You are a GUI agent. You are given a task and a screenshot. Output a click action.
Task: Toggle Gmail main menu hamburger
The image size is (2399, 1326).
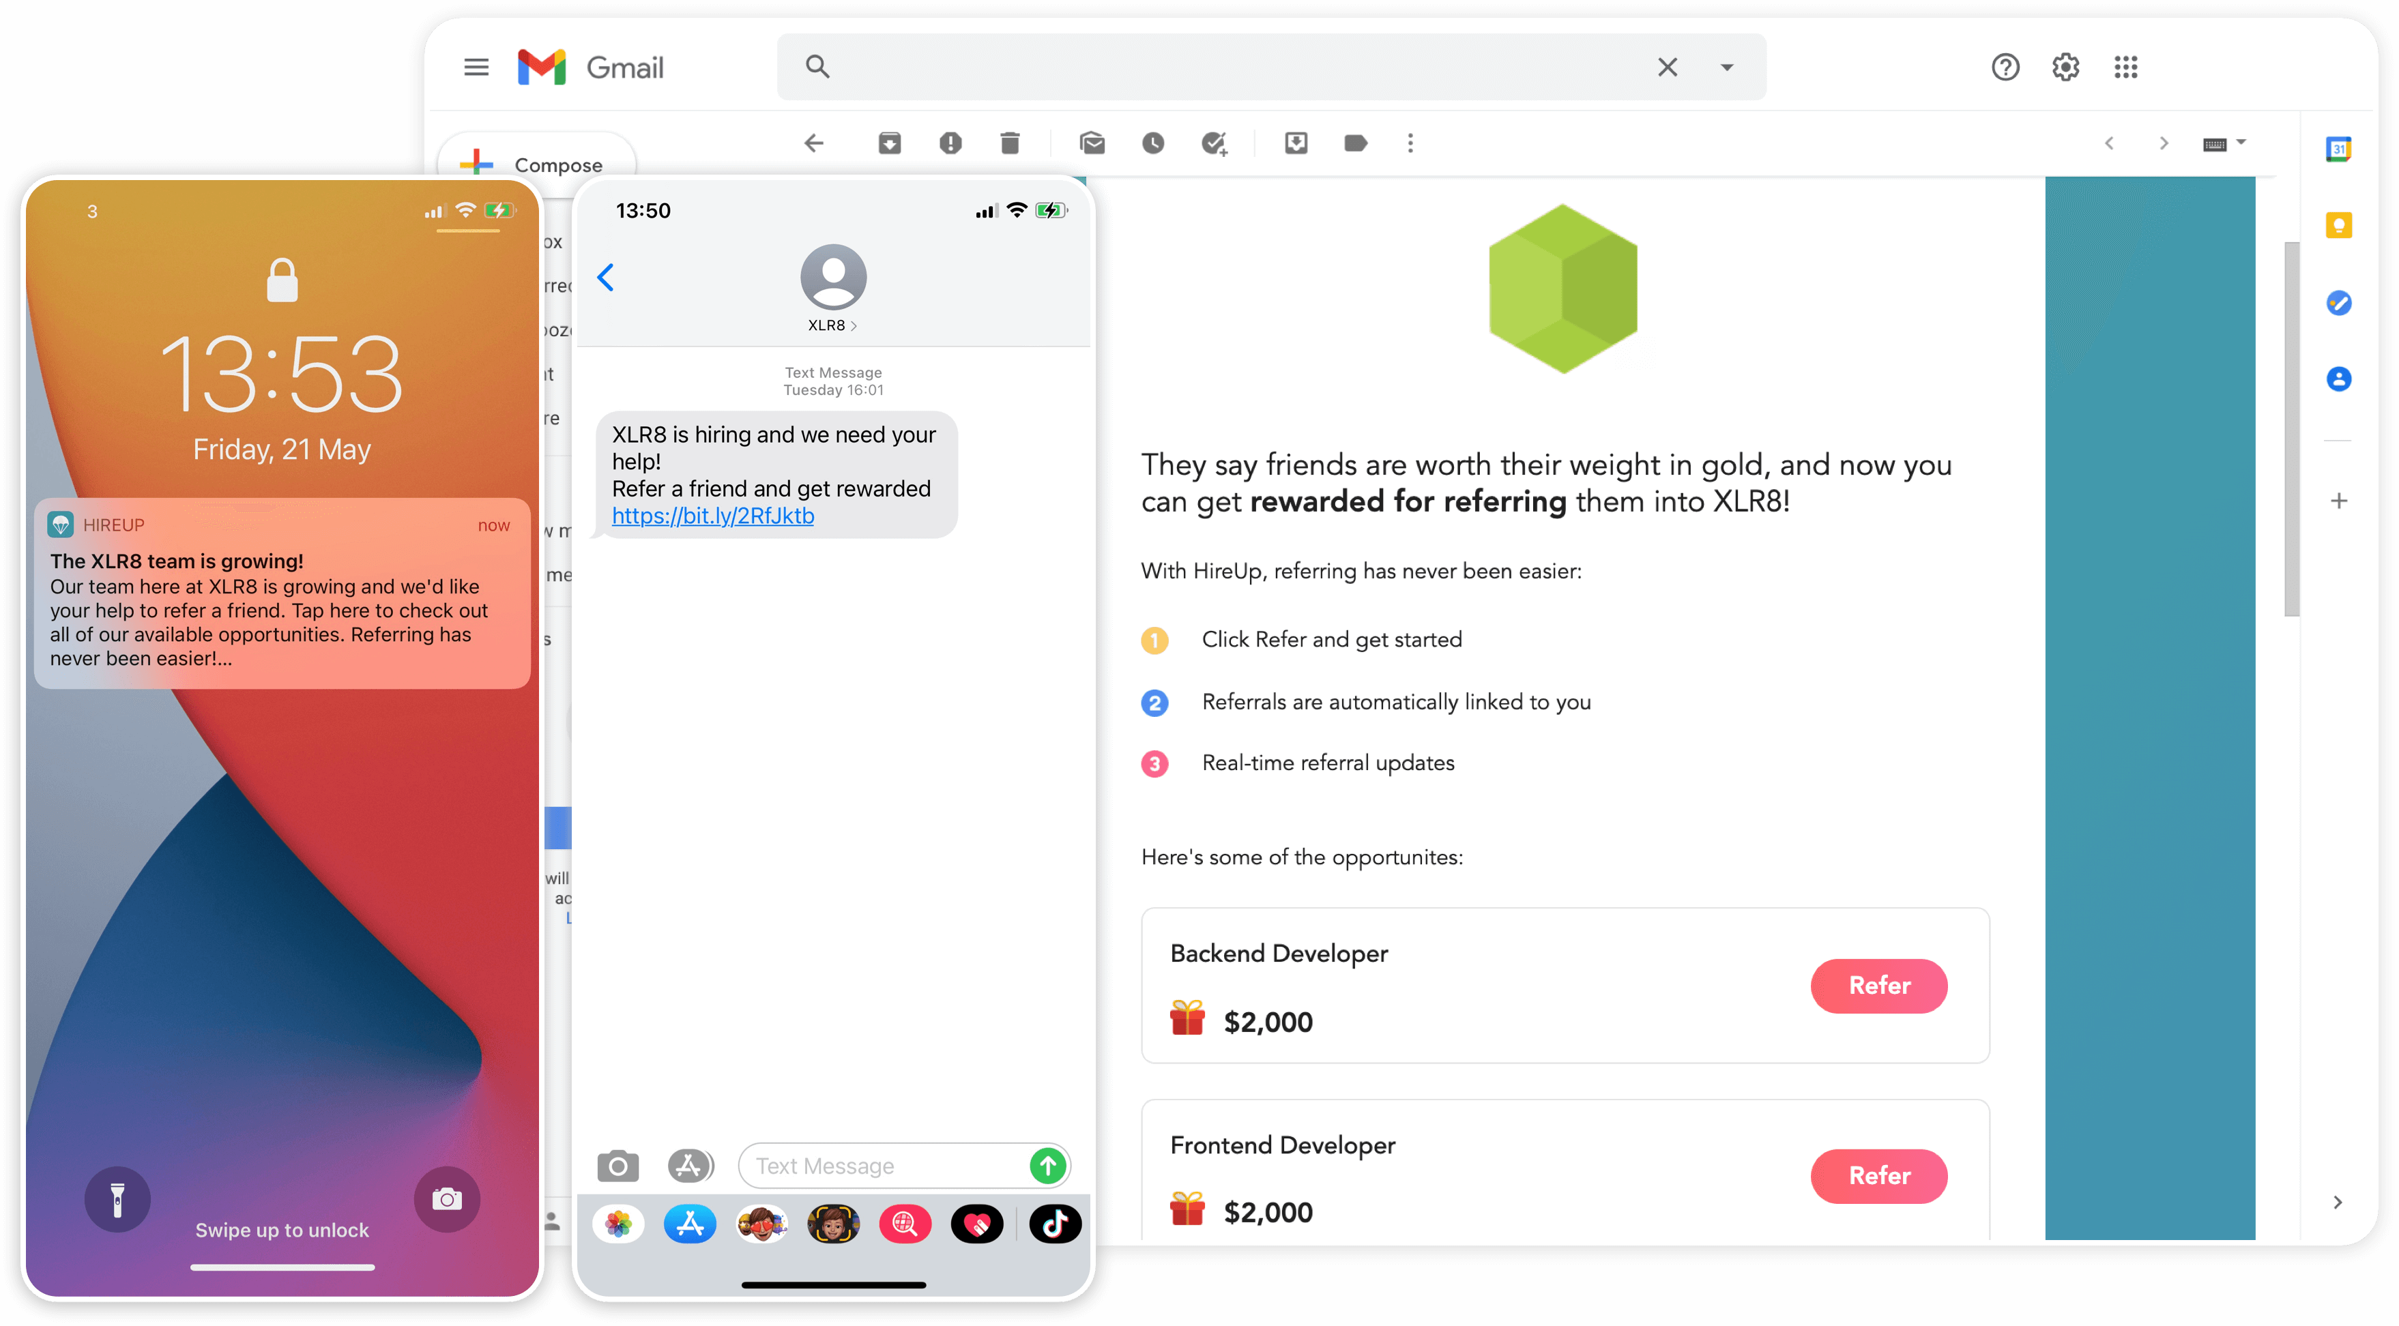point(476,67)
